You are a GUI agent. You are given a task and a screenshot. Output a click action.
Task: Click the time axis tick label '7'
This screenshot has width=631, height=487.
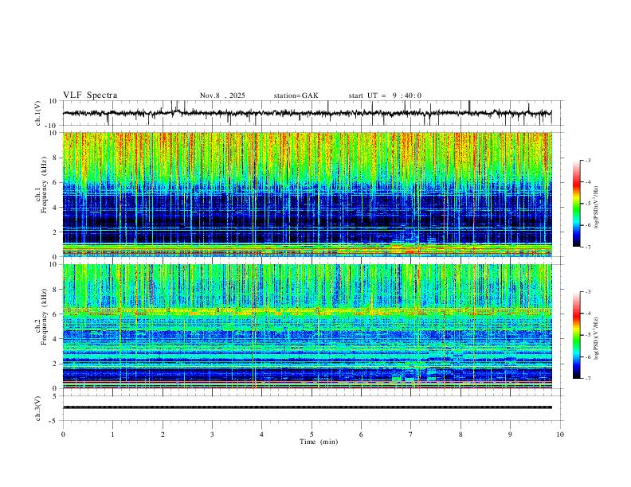411,434
